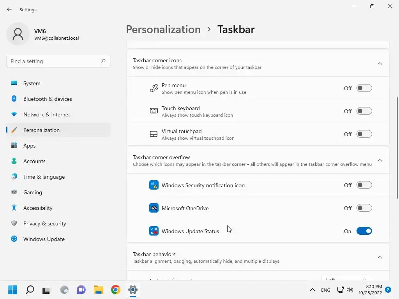Collapse the Taskbar corner overflow section
399x299 pixels.
click(x=380, y=160)
